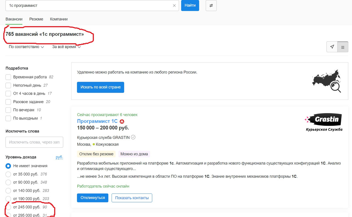This screenshot has height=217, width=352.
Task: Open 'Курьерская служба GRASTIN' employer link
Action: [103, 137]
